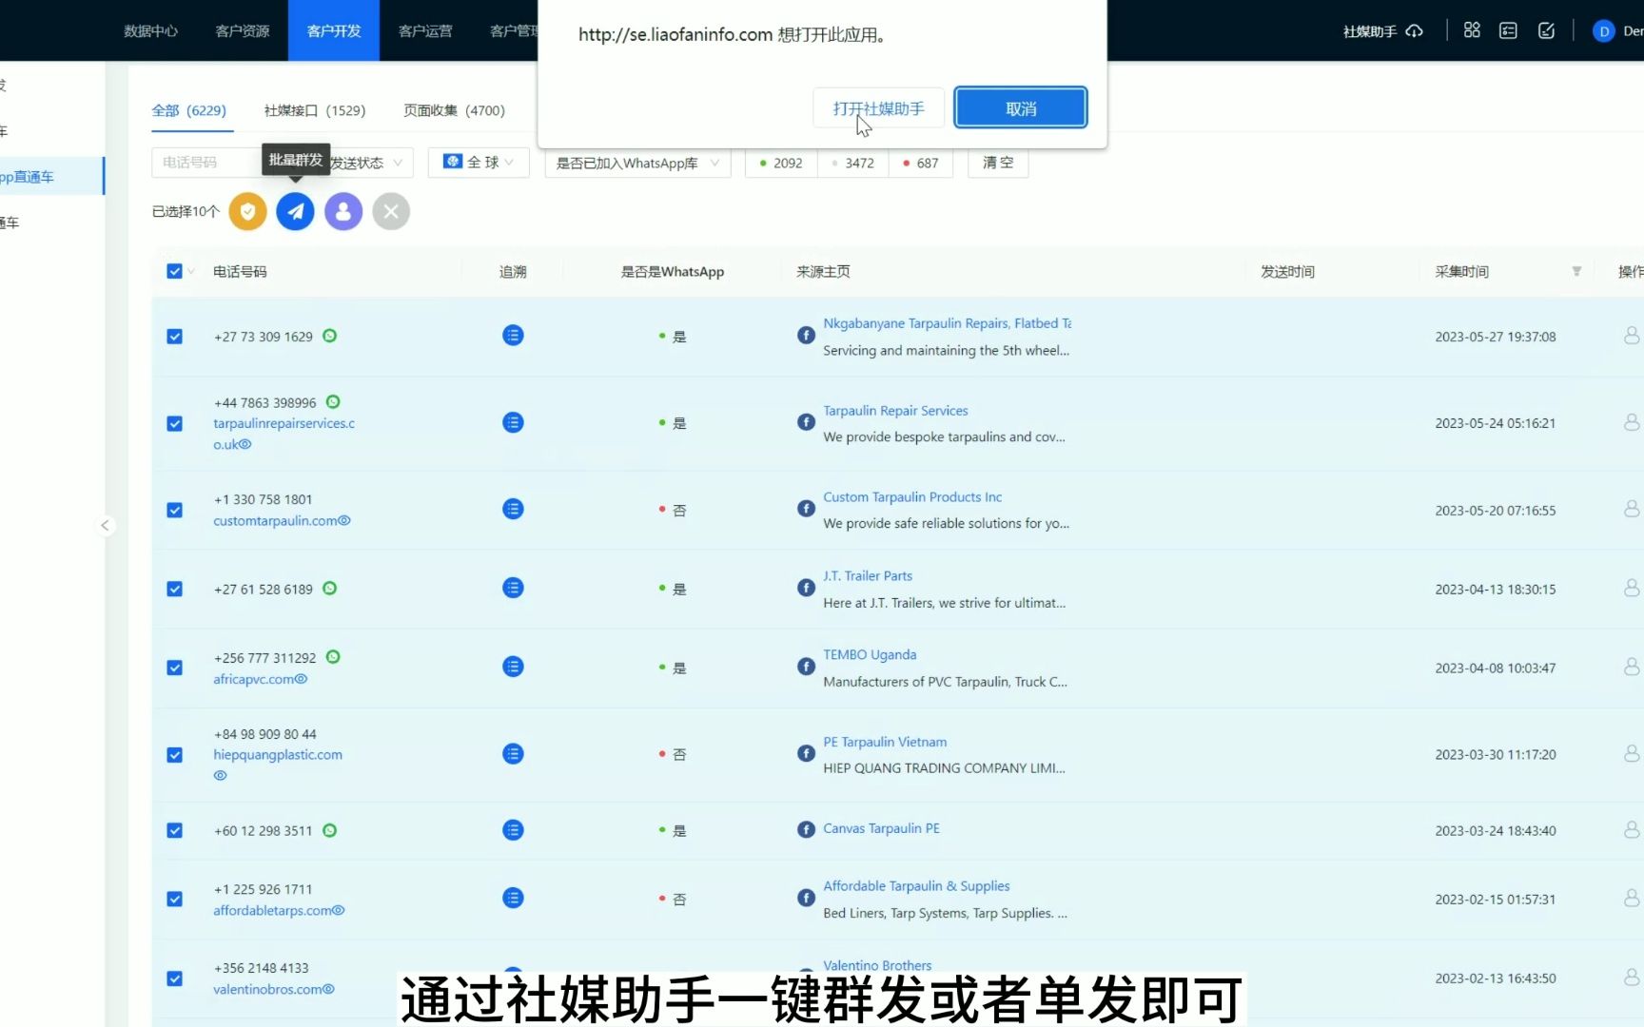
Task: Uncheck the row for +27 73 309 1629
Action: tap(174, 337)
